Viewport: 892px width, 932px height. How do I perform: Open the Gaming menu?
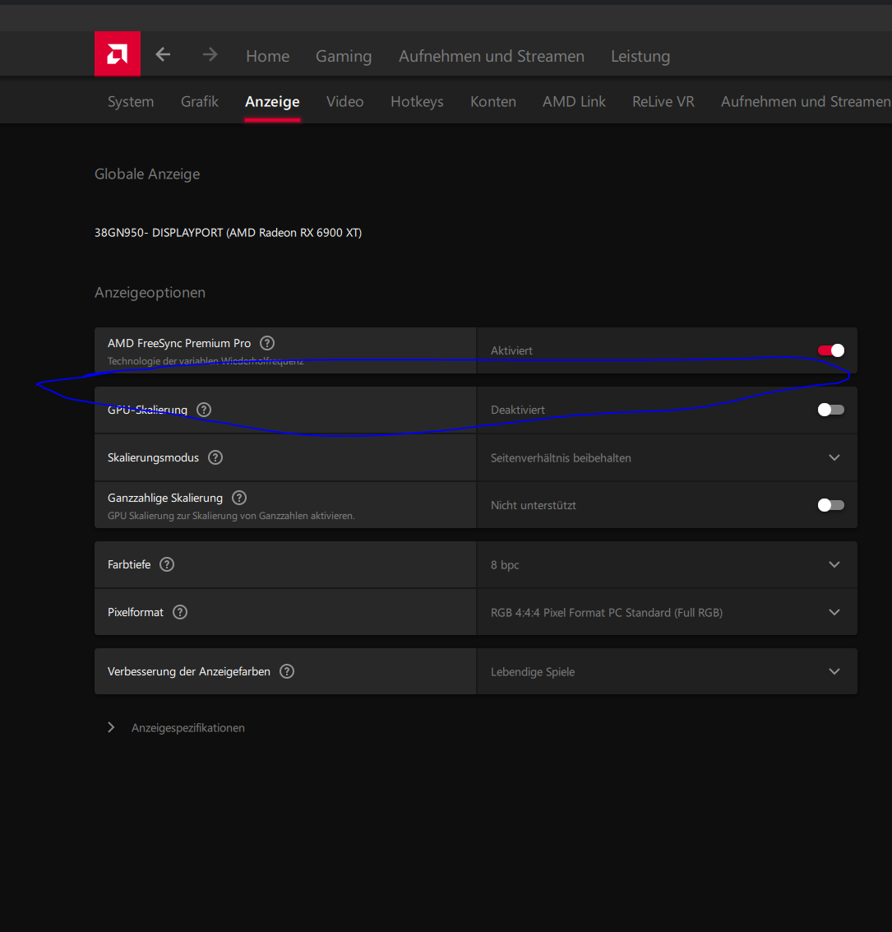(344, 56)
